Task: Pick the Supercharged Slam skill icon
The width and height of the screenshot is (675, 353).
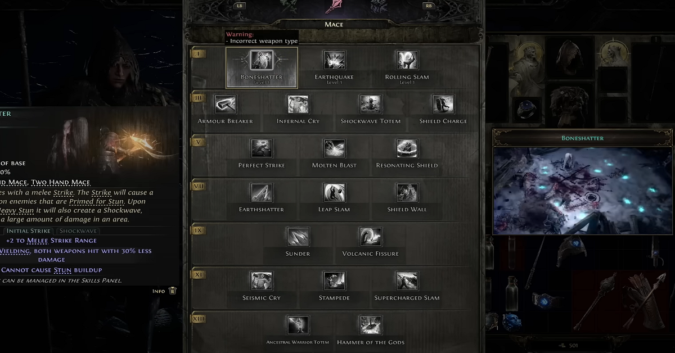Action: tap(407, 281)
